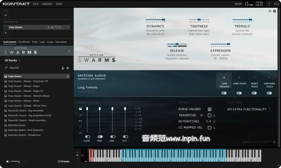The height and width of the screenshot is (168, 281).
Task: Click the lock icon next to Keyswitches
Action: (214, 121)
